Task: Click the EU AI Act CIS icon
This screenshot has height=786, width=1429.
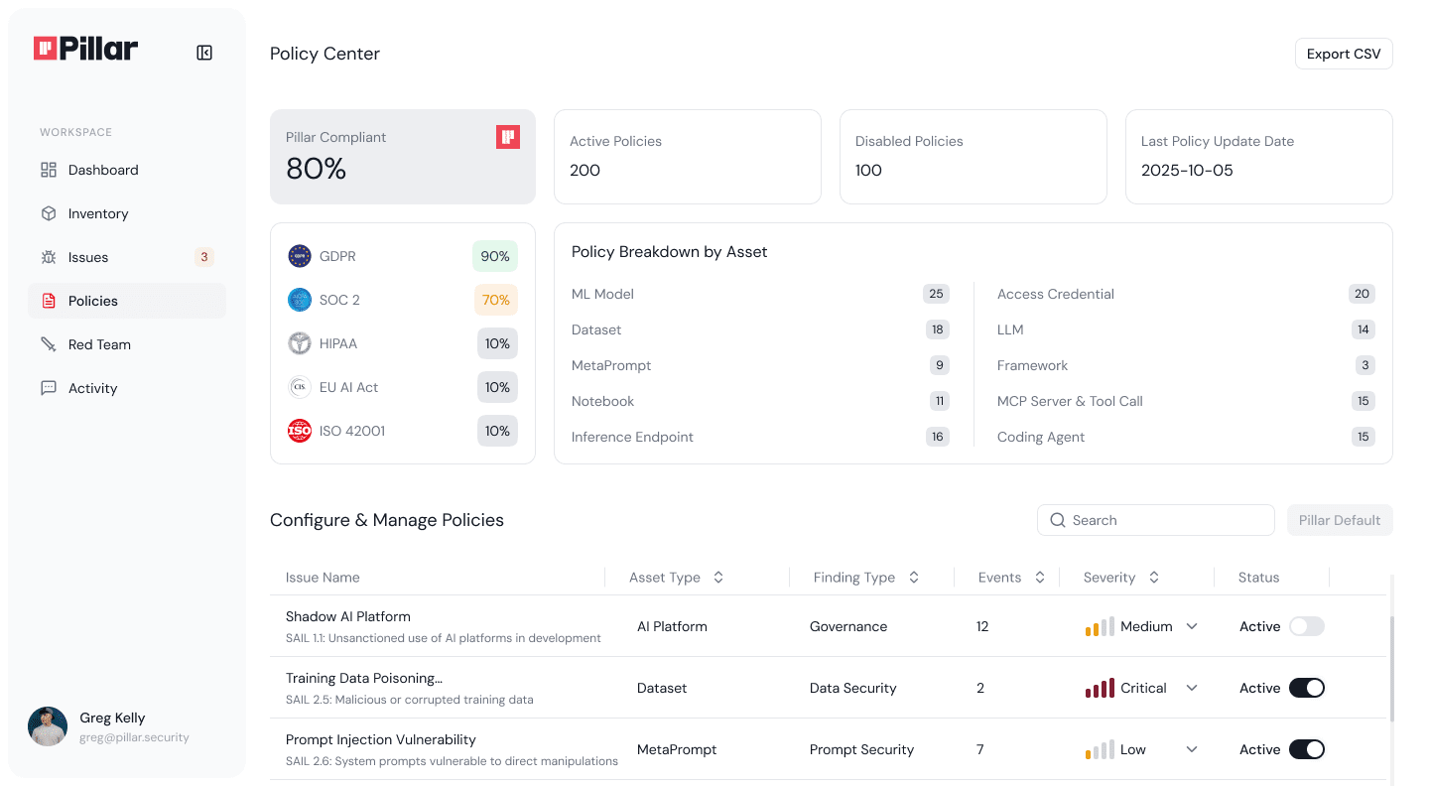Action: click(300, 387)
